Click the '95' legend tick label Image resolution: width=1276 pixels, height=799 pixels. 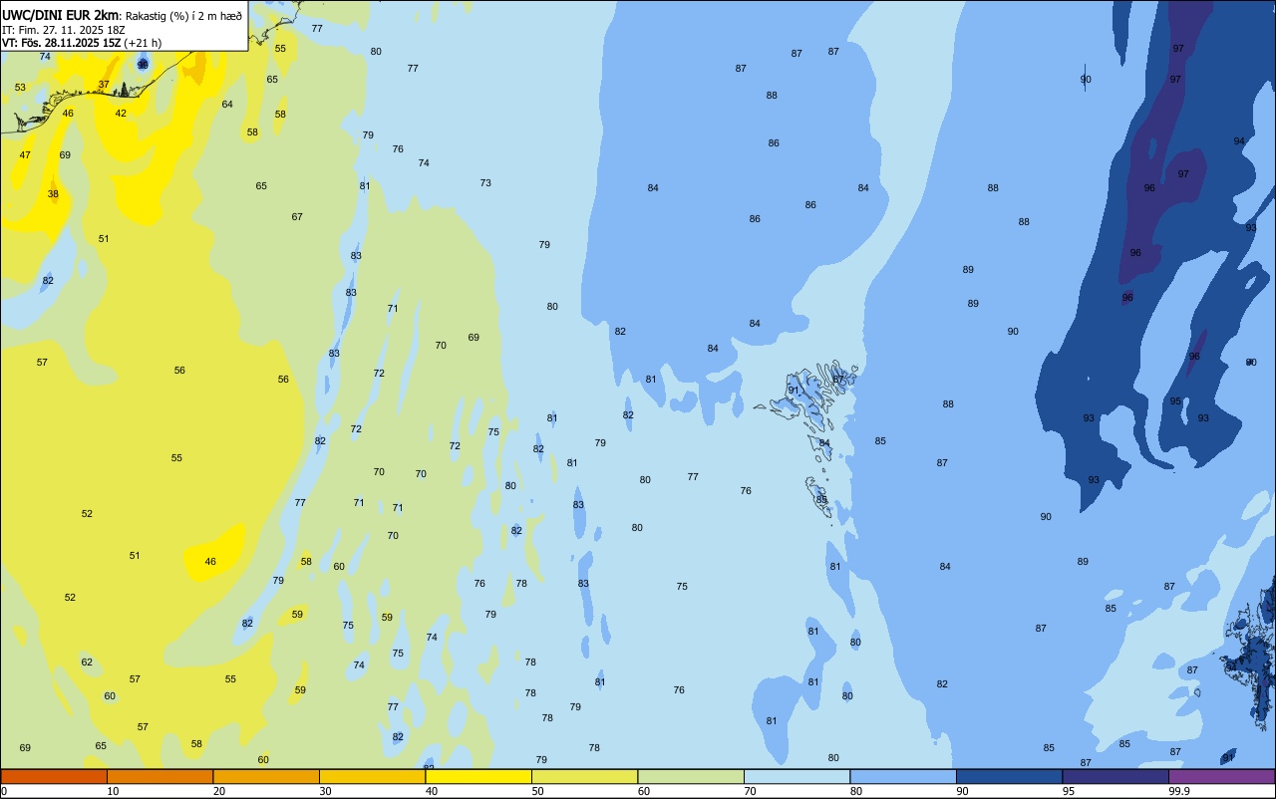tap(1069, 791)
